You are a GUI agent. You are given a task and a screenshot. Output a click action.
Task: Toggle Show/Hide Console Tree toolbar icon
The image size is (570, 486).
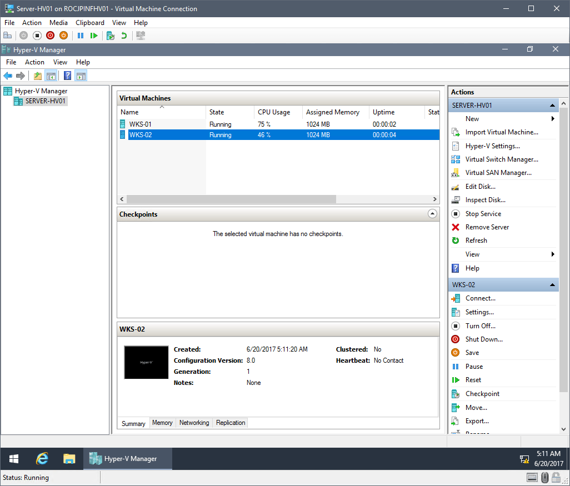51,76
